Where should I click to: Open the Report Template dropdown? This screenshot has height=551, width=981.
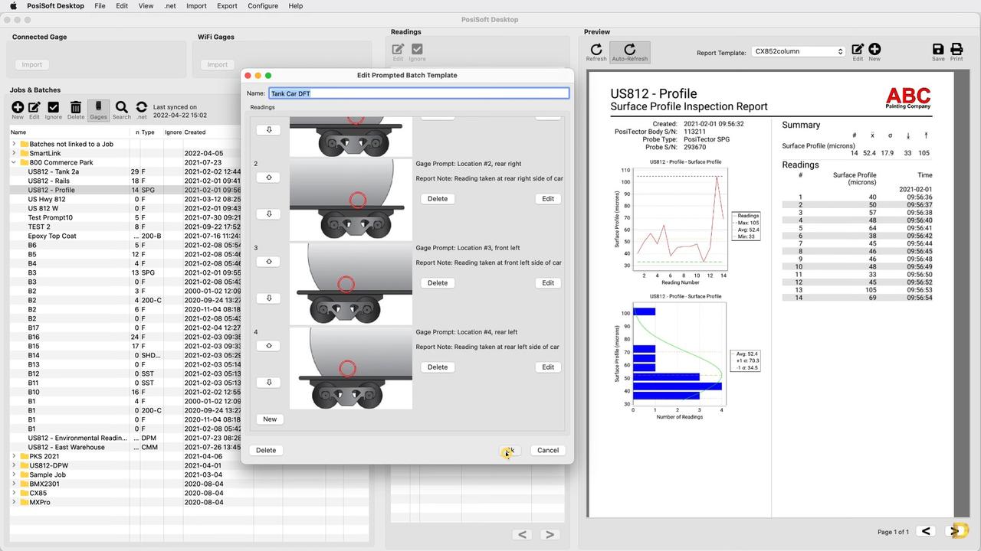point(798,51)
